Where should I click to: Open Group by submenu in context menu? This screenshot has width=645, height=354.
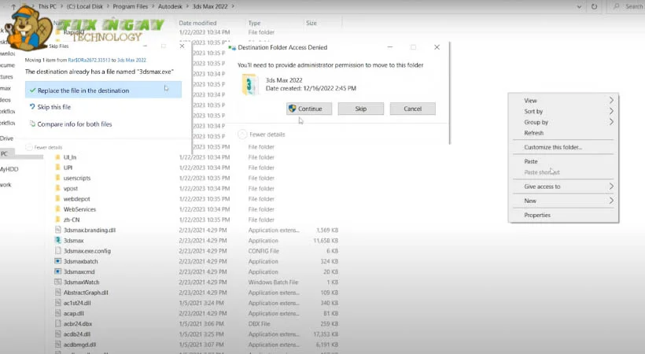coord(563,122)
